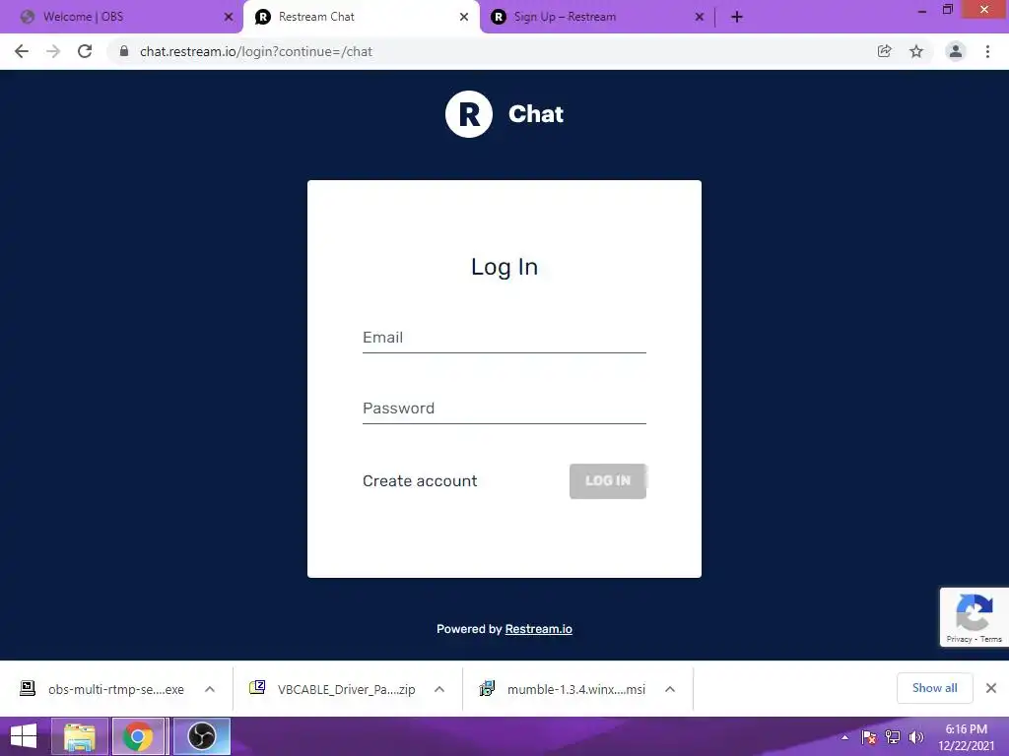Open Action Center flag icon

(869, 737)
